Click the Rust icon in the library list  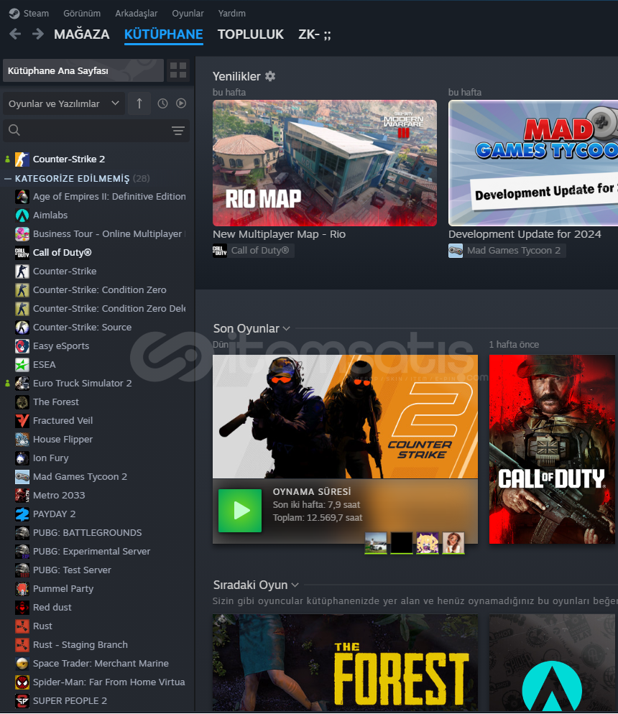22,626
